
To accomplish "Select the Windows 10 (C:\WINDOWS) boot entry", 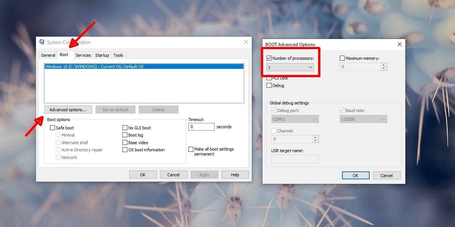I will pos(144,67).
